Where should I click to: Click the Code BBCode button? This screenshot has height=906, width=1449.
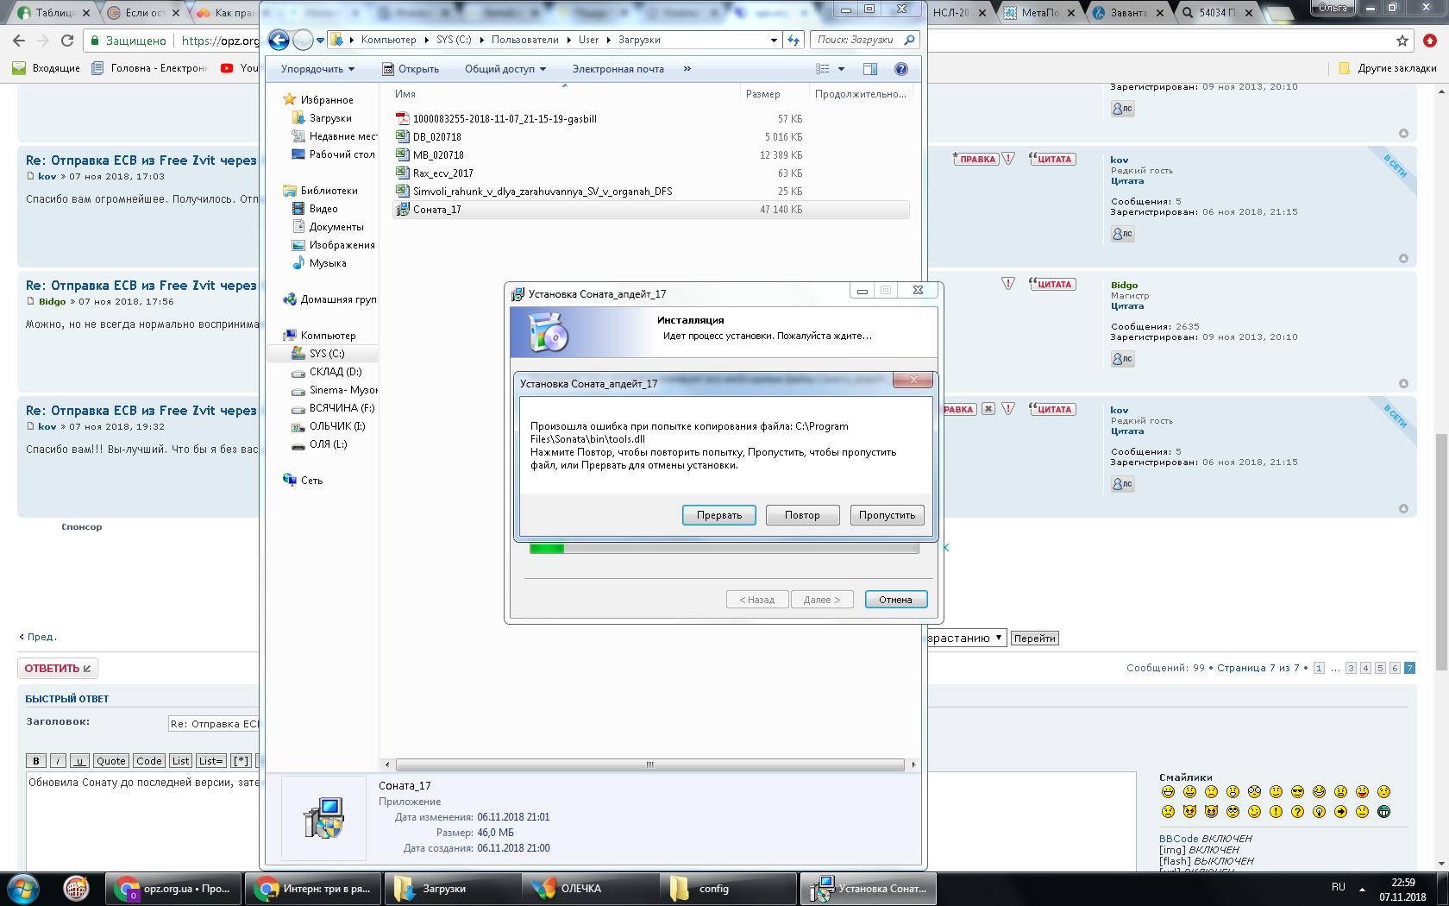pos(148,761)
